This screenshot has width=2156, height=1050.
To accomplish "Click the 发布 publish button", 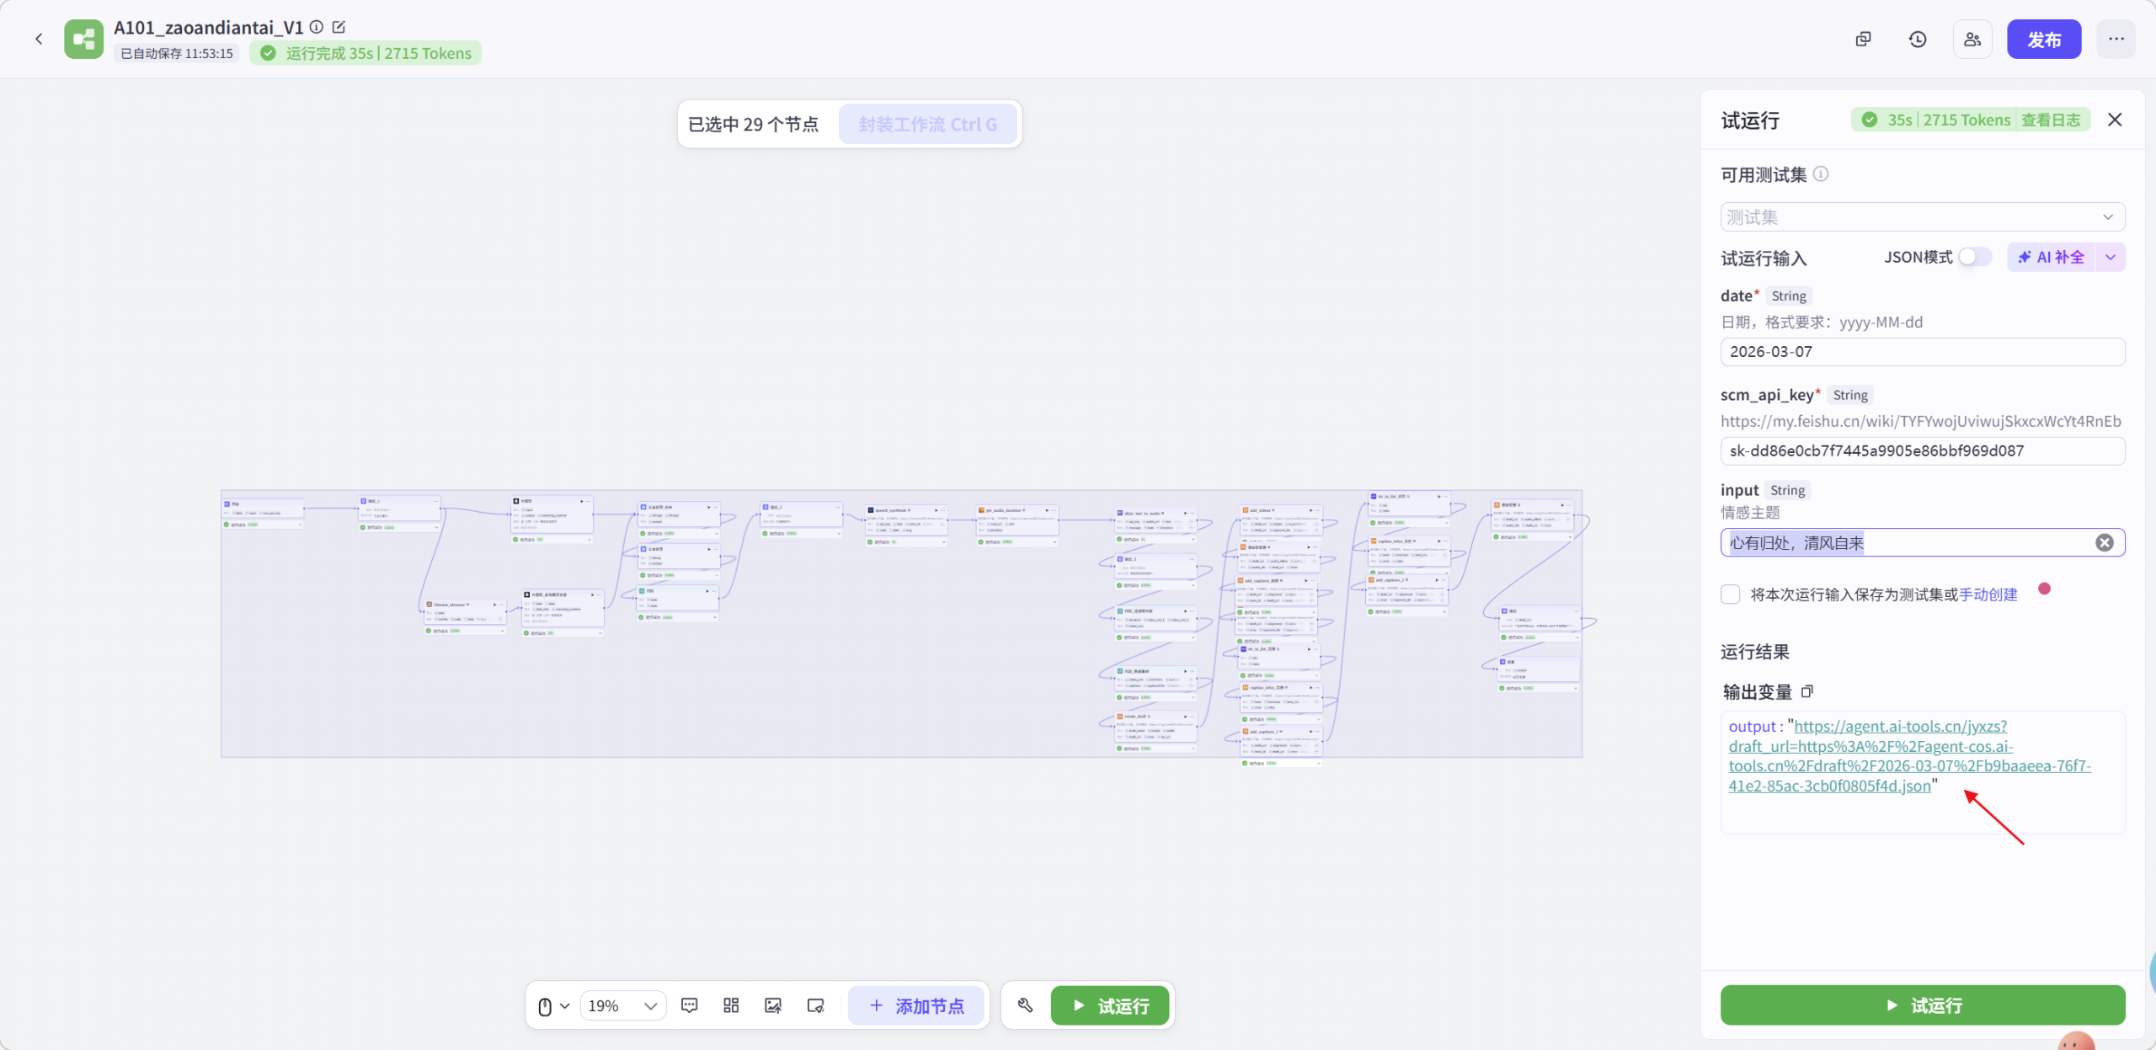I will 2043,40.
